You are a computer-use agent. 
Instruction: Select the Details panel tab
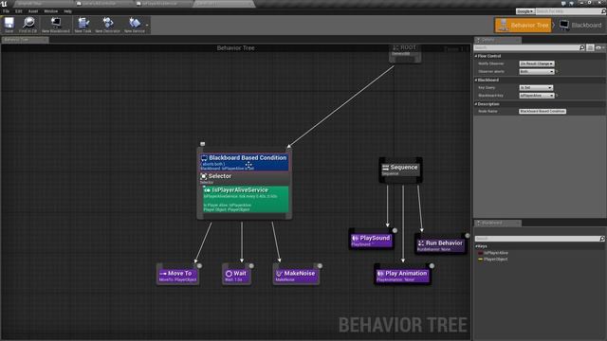point(498,40)
